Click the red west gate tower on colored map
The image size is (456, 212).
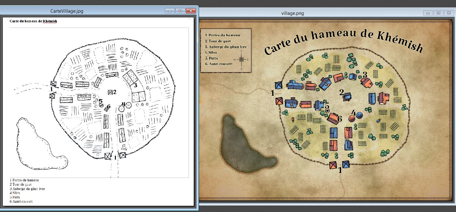279,101
